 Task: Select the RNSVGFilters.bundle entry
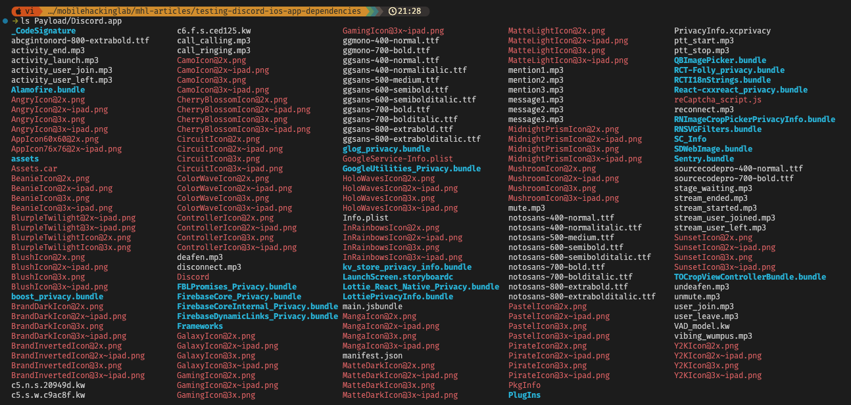[x=718, y=129]
